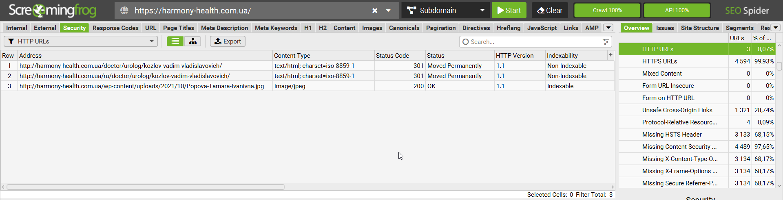
Task: Select Form URL Insecure overview row
Action: pos(697,85)
